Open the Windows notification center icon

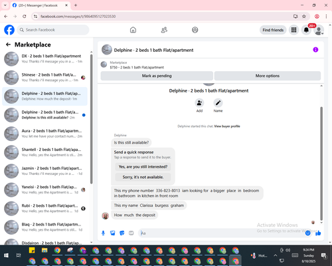tap(324, 255)
